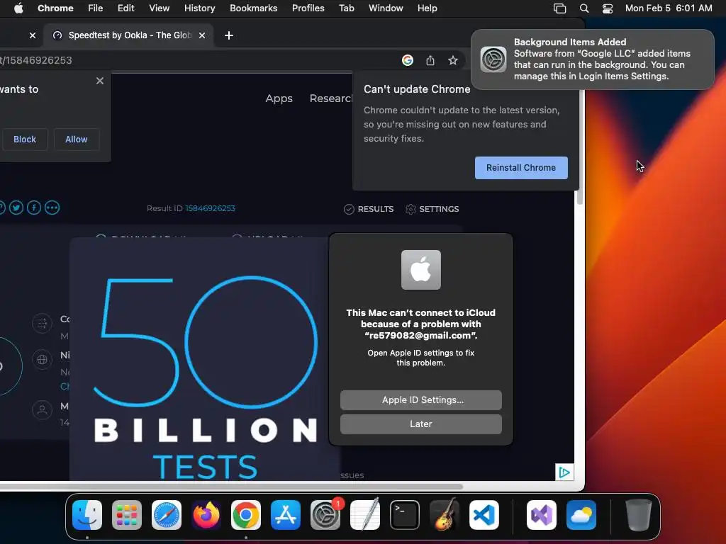Screen dimensions: 726x544
Task: Share result via the Twitter icon
Action: [x=16, y=208]
